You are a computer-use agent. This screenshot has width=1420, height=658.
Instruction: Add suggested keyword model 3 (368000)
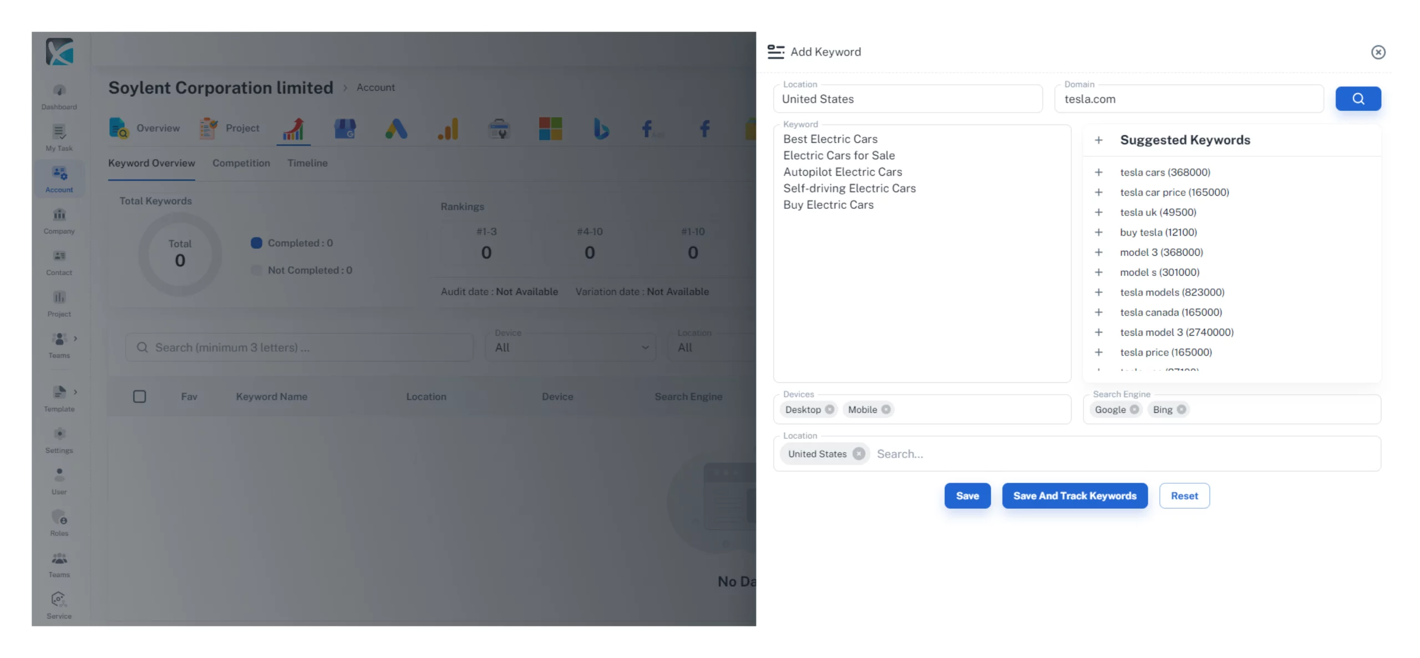click(x=1098, y=252)
